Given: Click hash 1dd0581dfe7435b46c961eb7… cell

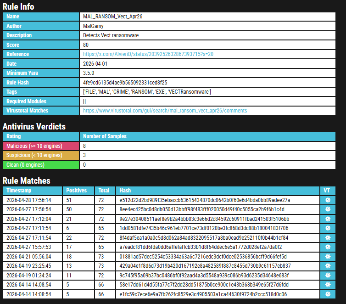Looking at the screenshot, I should [x=218, y=228].
